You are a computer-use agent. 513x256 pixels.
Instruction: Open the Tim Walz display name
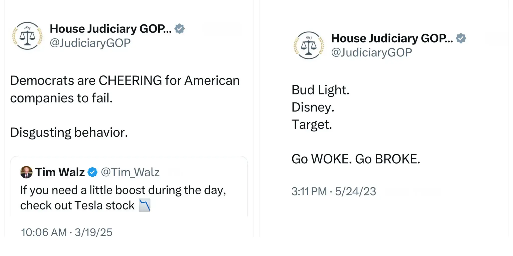tap(60, 172)
